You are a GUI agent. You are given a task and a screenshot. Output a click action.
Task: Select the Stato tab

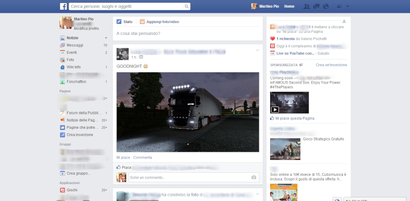[x=125, y=22]
